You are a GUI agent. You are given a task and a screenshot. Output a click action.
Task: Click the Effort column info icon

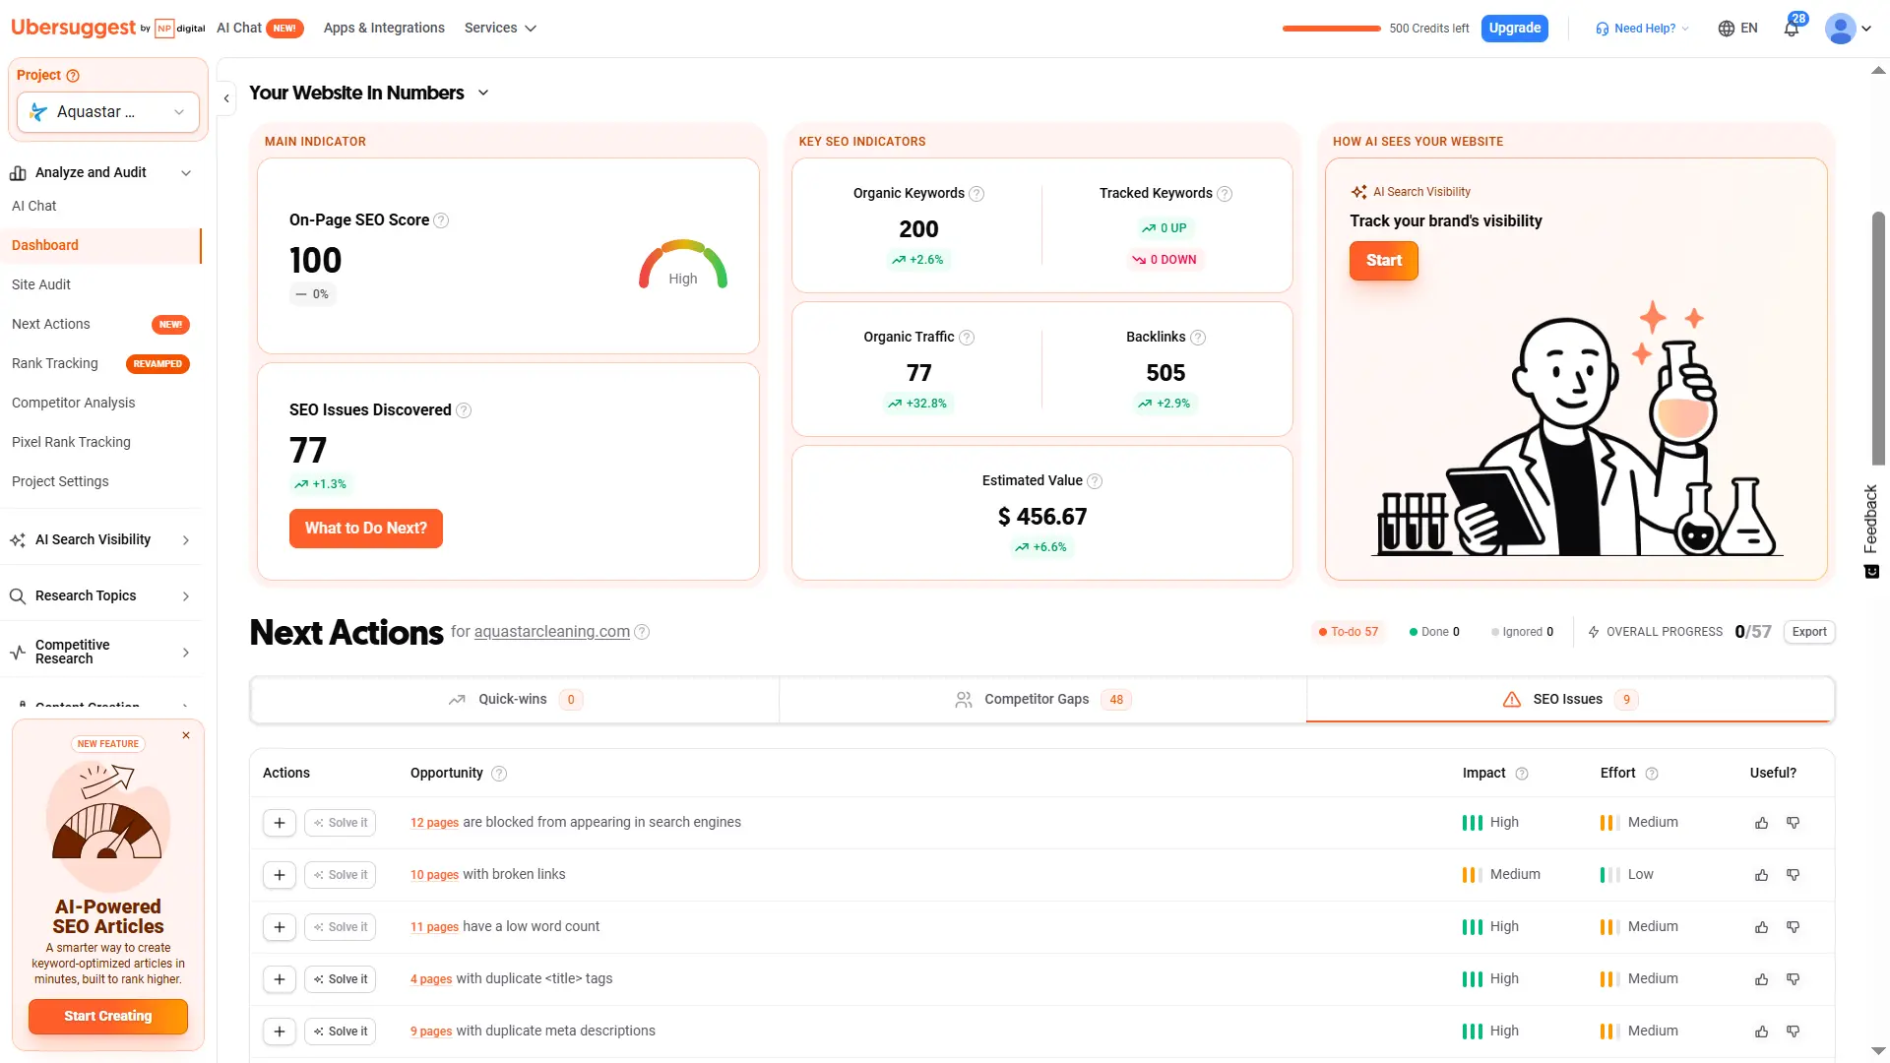click(x=1652, y=774)
